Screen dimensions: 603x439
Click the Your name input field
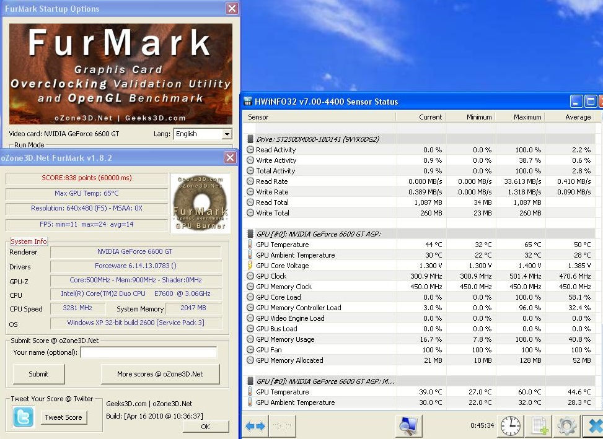pyautogui.click(x=149, y=352)
